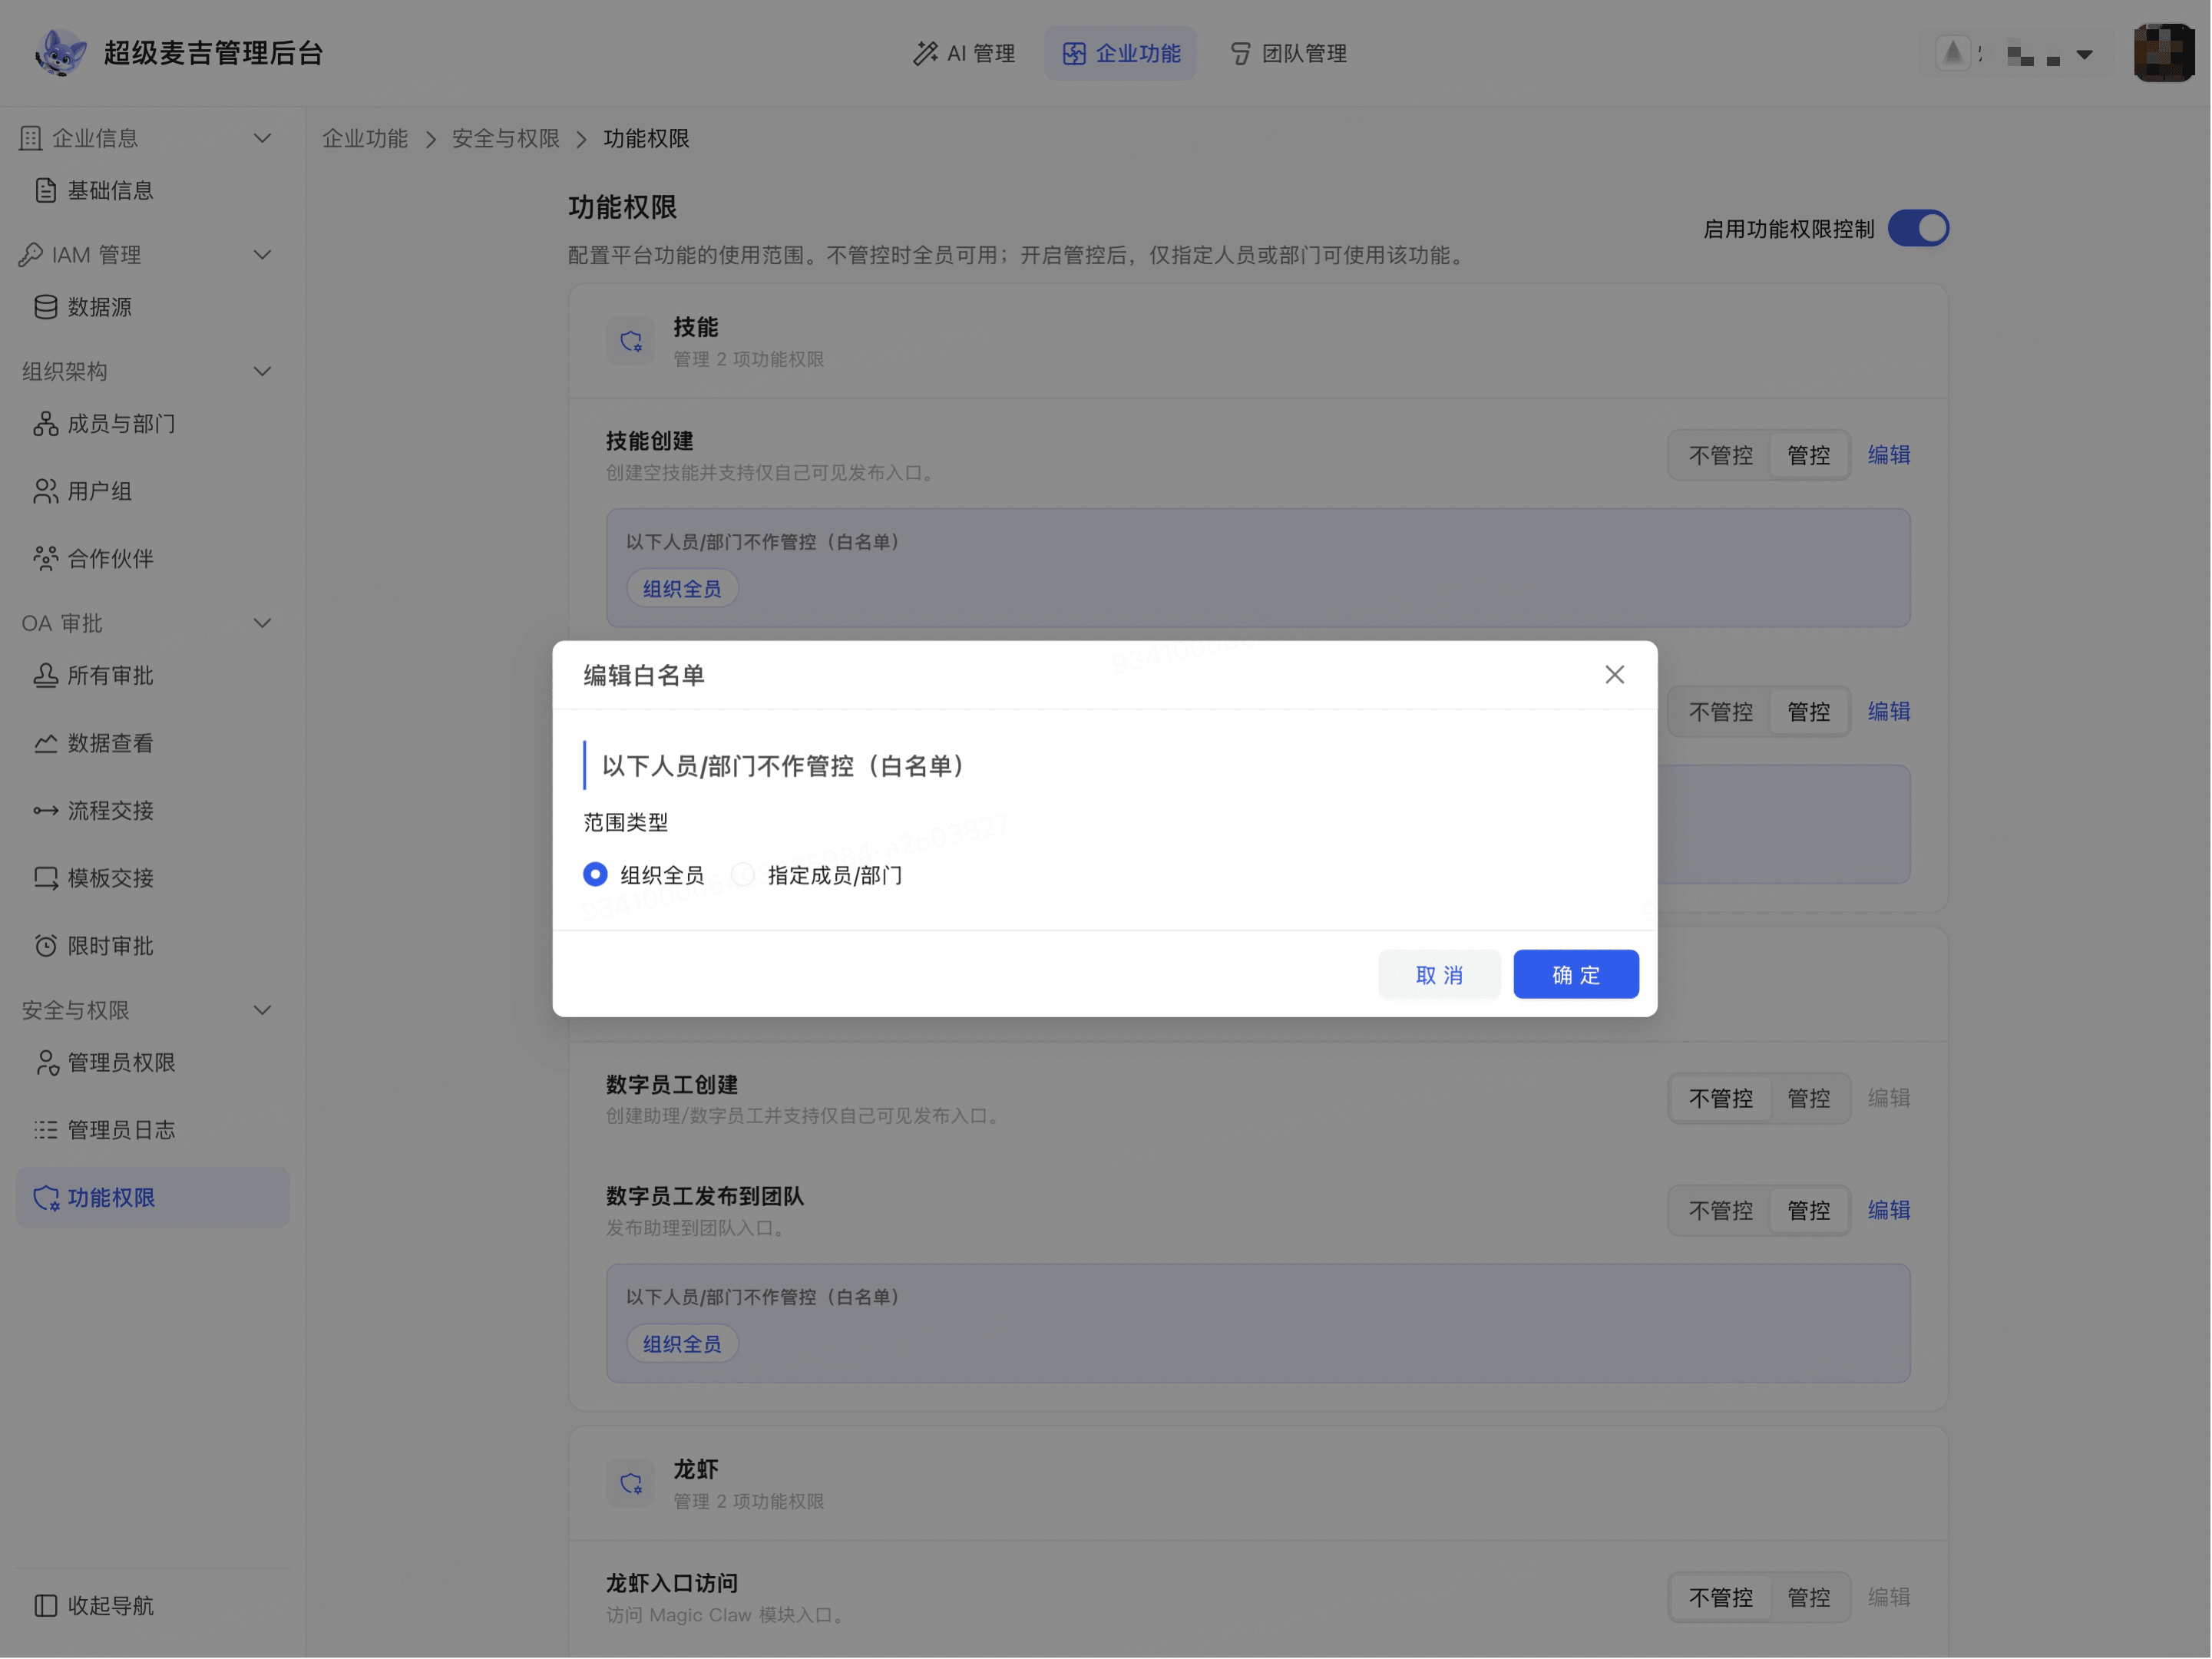Viewport: 2212px width, 1659px height.
Task: Select the 指定成员/部门 radio option
Action: pos(743,875)
